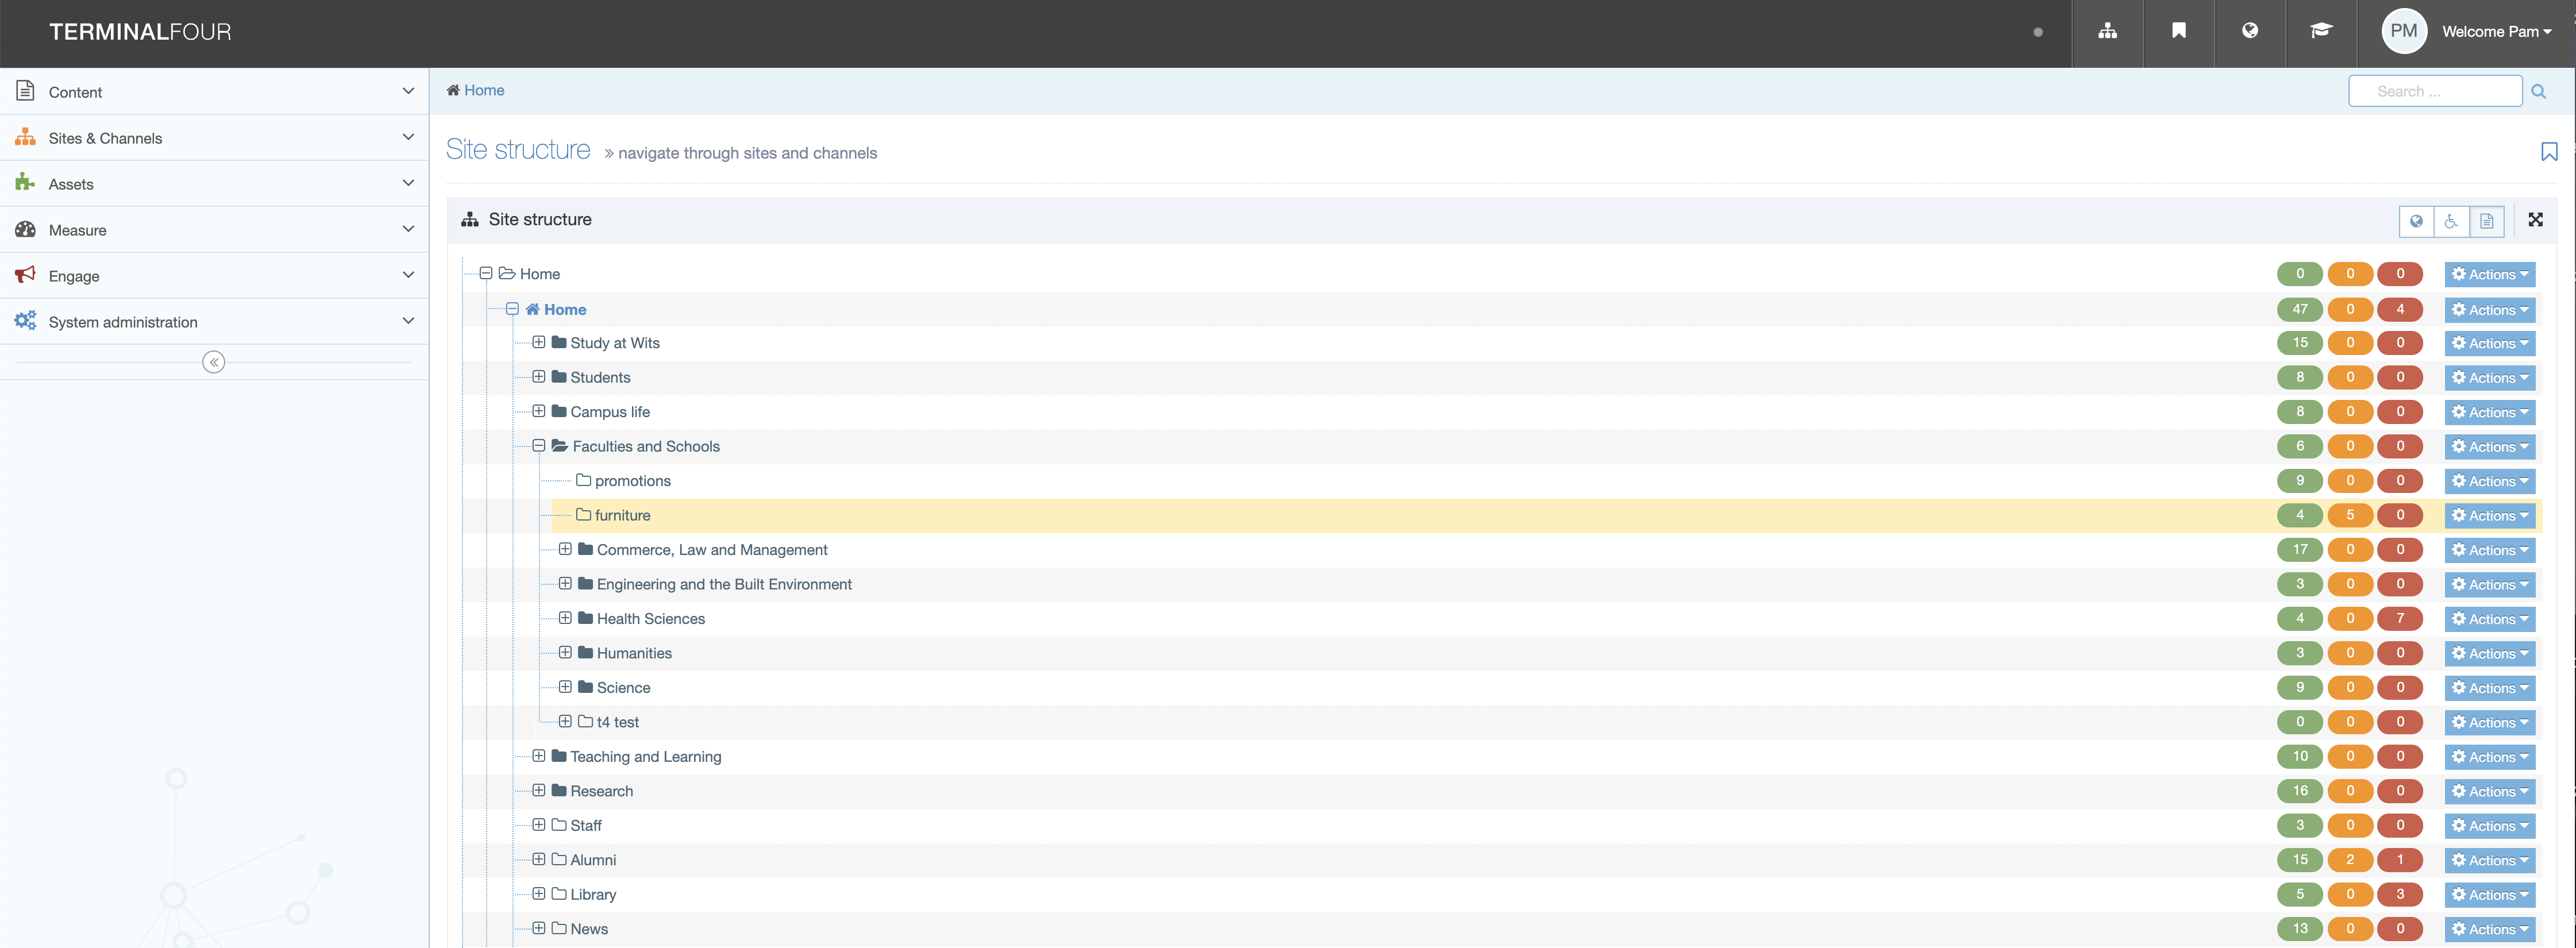Viewport: 2576px width, 948px height.
Task: Open System administration menu
Action: point(214,322)
